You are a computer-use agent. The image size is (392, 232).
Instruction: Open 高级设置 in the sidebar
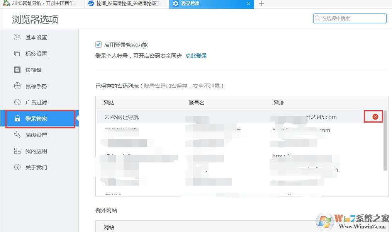[x=39, y=135]
